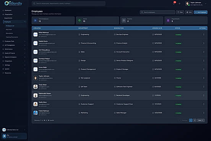Viewport: 211px width, 141px height.
Task: Click the Active stat card icon
Action: [x=80, y=20]
